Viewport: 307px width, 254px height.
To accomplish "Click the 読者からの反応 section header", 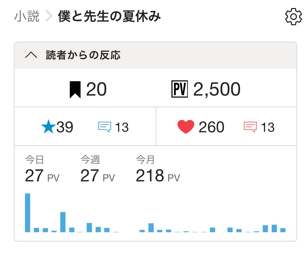I will pyautogui.click(x=83, y=55).
